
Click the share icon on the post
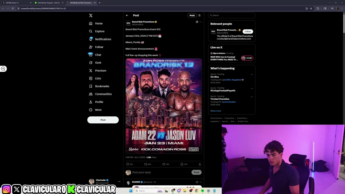pos(200,164)
